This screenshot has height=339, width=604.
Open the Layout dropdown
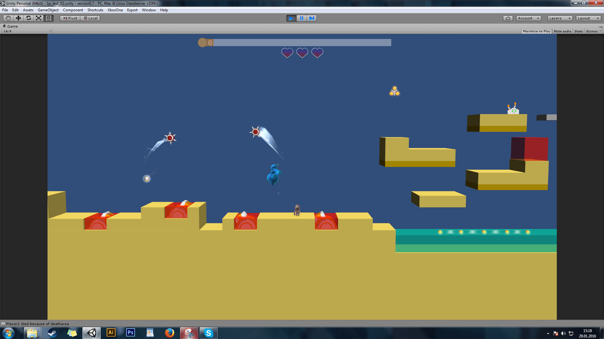pyautogui.click(x=588, y=18)
